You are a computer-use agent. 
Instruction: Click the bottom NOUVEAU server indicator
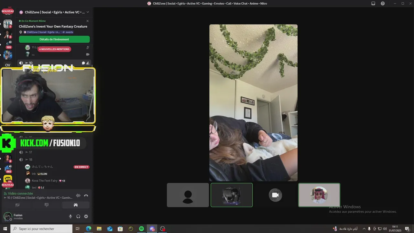(8, 185)
